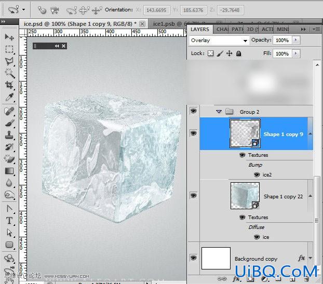Select the Clone Stamp tool
Viewport: 323px width, 284px height.
pos(9,135)
